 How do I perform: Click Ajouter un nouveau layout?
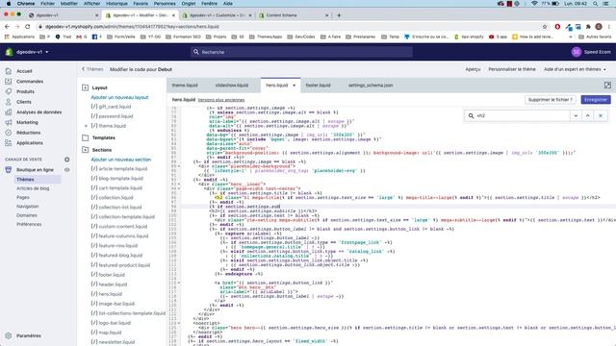click(119, 97)
